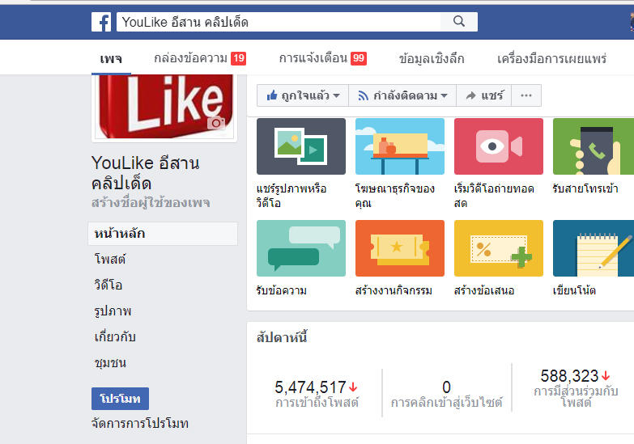This screenshot has height=444, width=634.
Task: Click the YouLike อีสาน คลิปเด็ด page title
Action: click(146, 173)
